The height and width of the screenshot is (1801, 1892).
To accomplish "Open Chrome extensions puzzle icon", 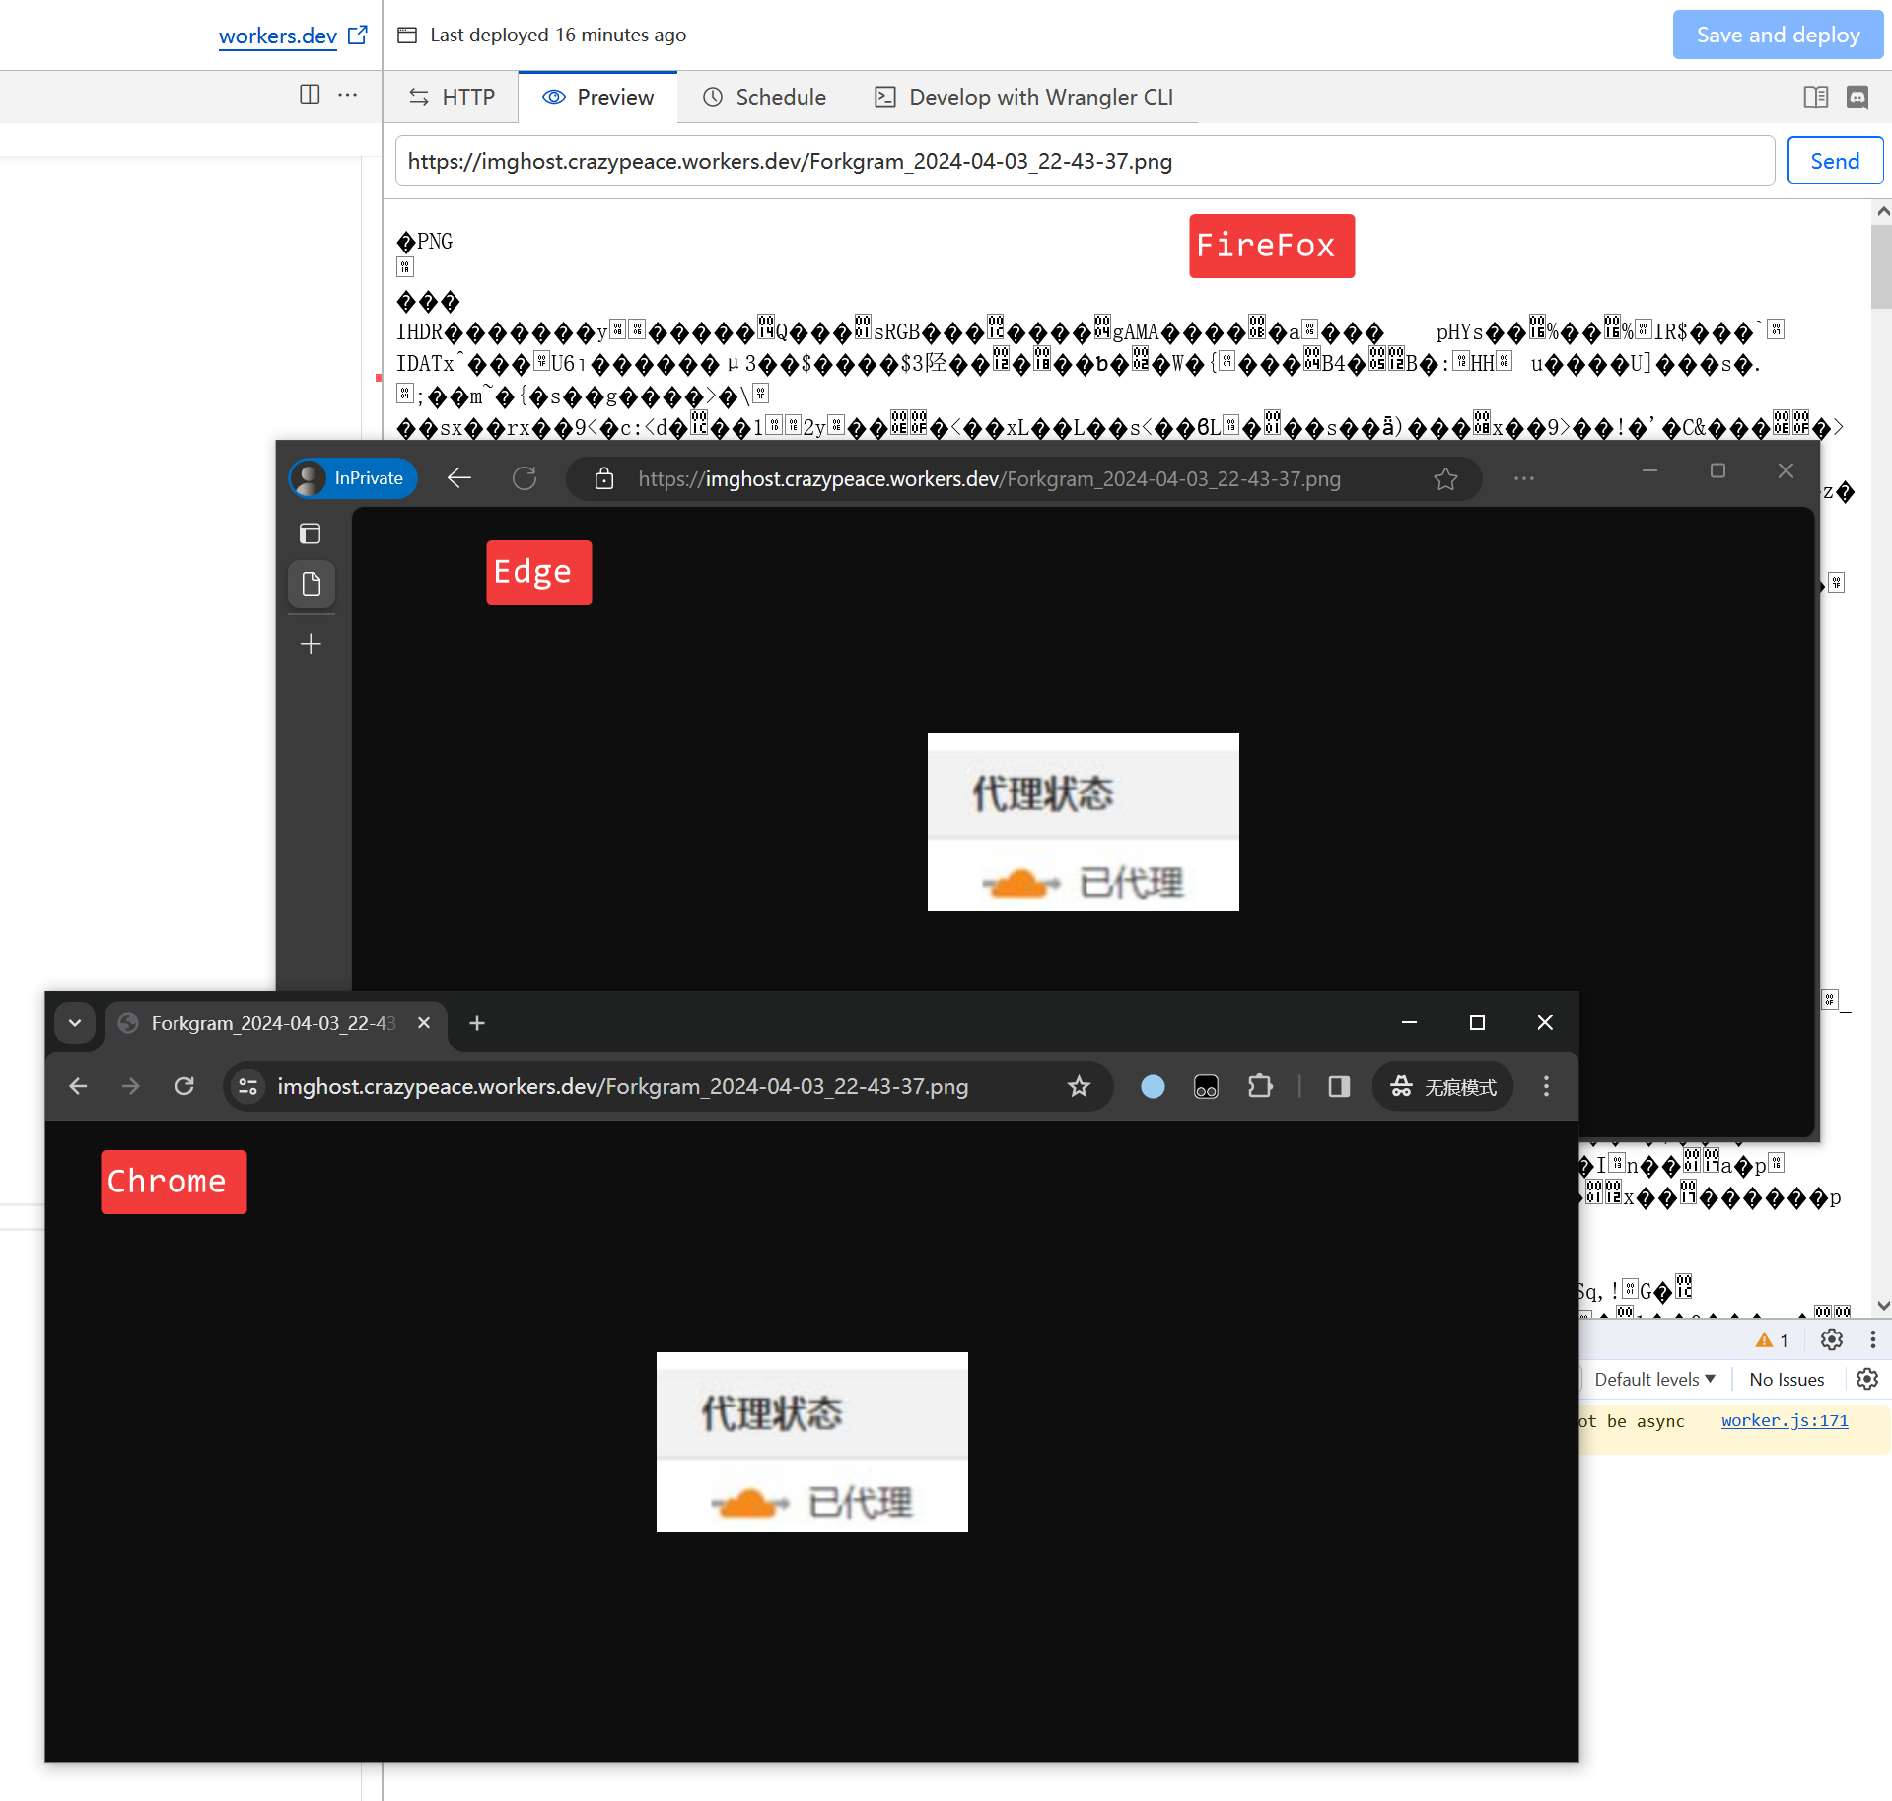I will [x=1259, y=1086].
